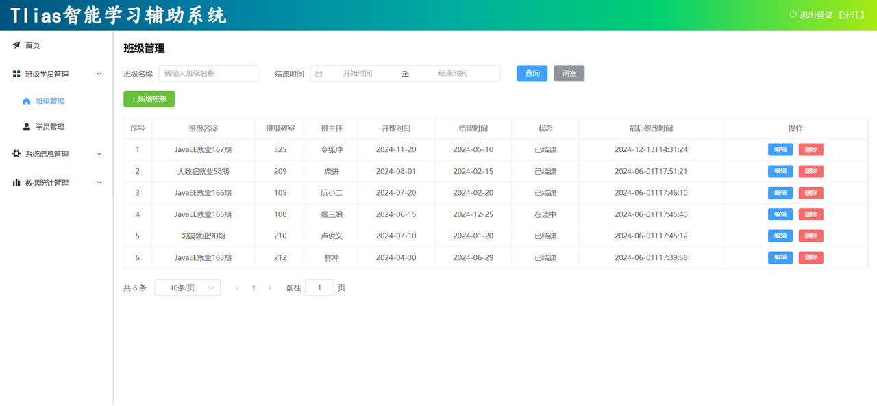Image resolution: width=877 pixels, height=406 pixels.
Task: Expand the 系统信息管理 section
Action: [x=99, y=153]
